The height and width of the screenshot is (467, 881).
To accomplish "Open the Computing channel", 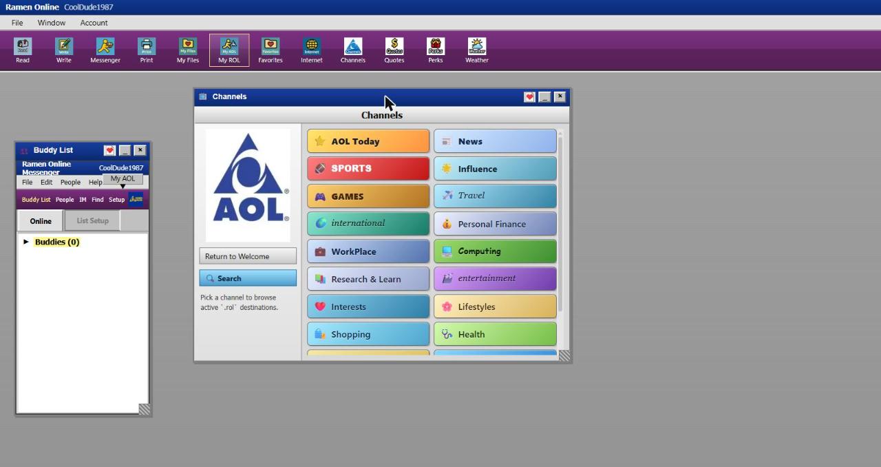I will click(495, 251).
